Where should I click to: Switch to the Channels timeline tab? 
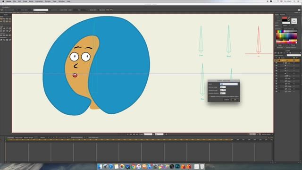(10, 137)
